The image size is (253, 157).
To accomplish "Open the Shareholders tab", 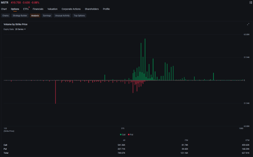I will pyautogui.click(x=92, y=9).
